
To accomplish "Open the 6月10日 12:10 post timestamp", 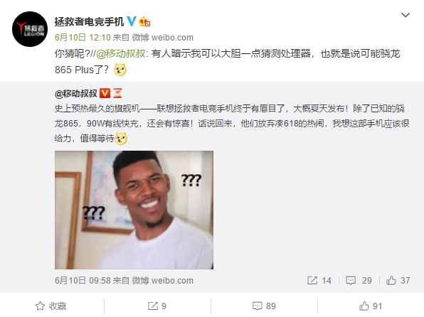I will pos(83,37).
